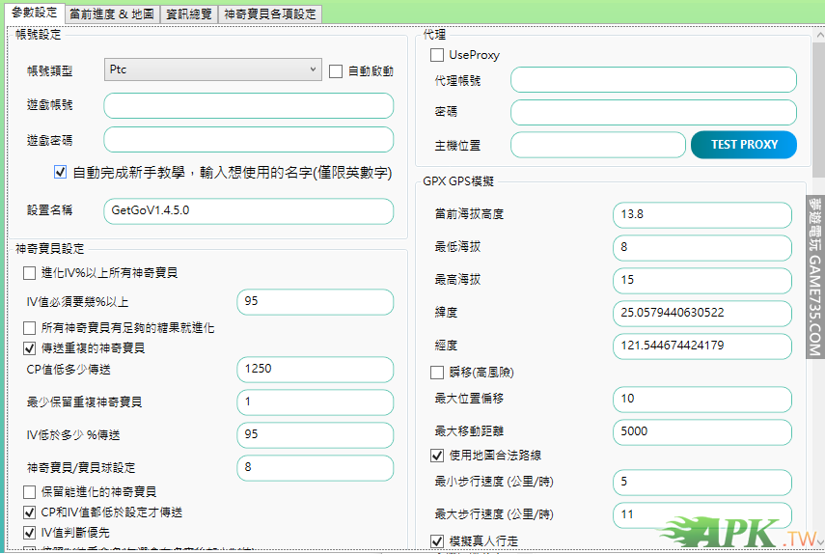Expand the 帳號類型 Ptc dropdown
The height and width of the screenshot is (554, 825).
(x=212, y=69)
